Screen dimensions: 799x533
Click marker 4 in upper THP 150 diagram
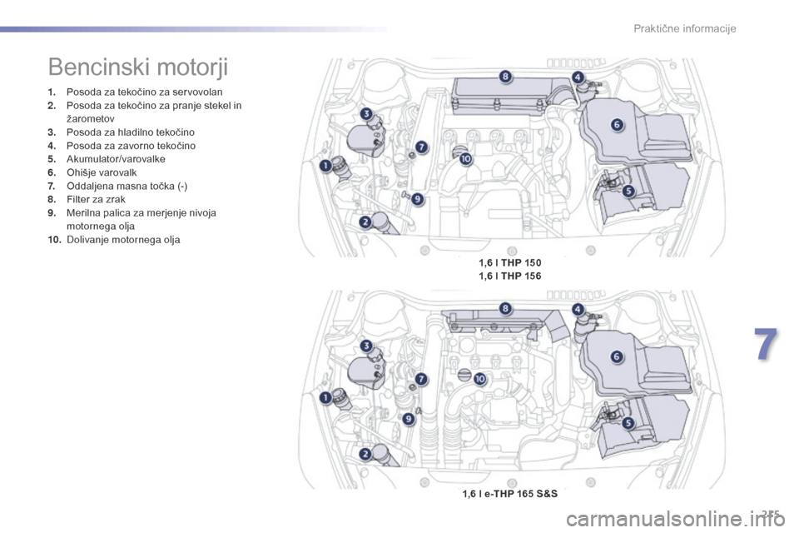578,77
